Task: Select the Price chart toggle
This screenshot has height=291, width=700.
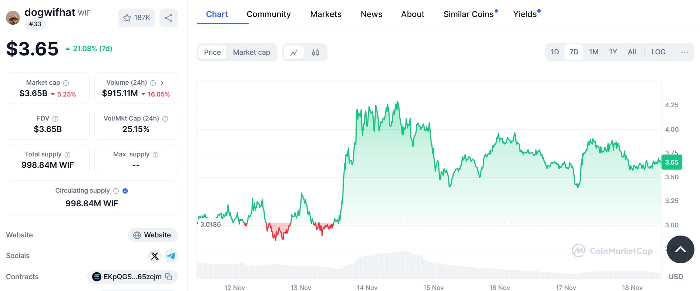Action: pyautogui.click(x=212, y=53)
